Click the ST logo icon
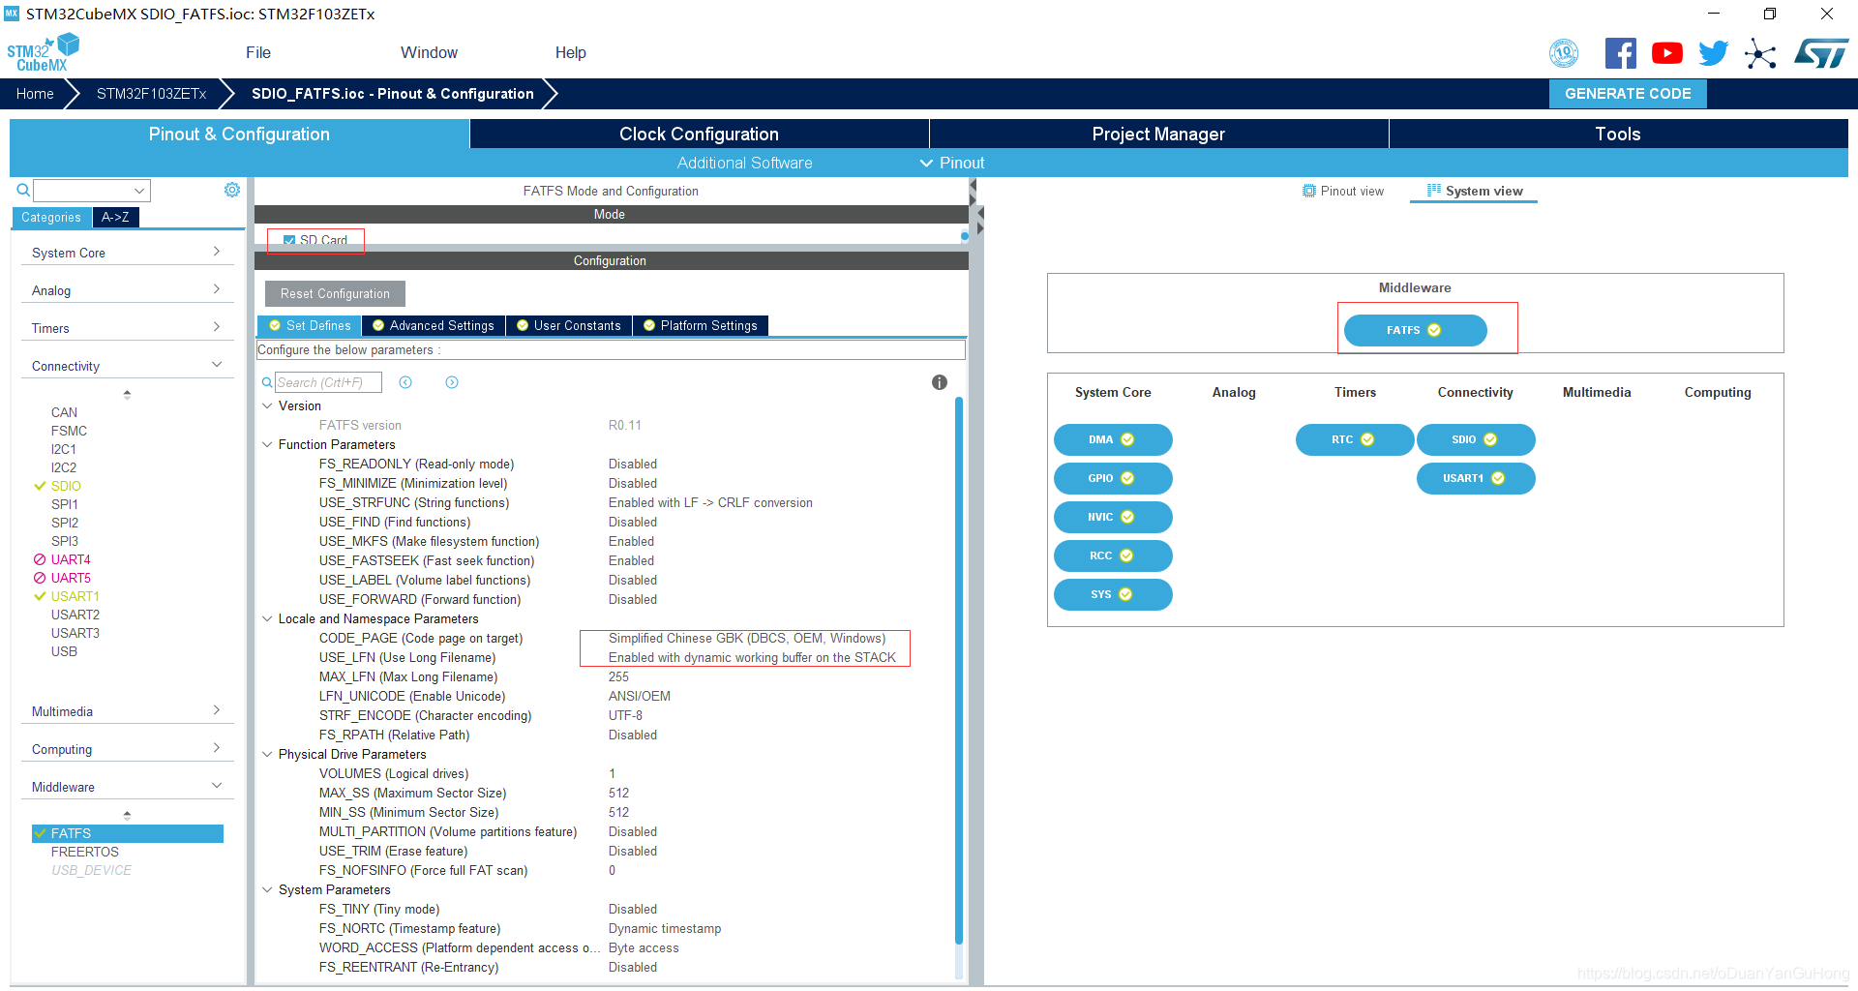This screenshot has width=1858, height=991. [1821, 53]
